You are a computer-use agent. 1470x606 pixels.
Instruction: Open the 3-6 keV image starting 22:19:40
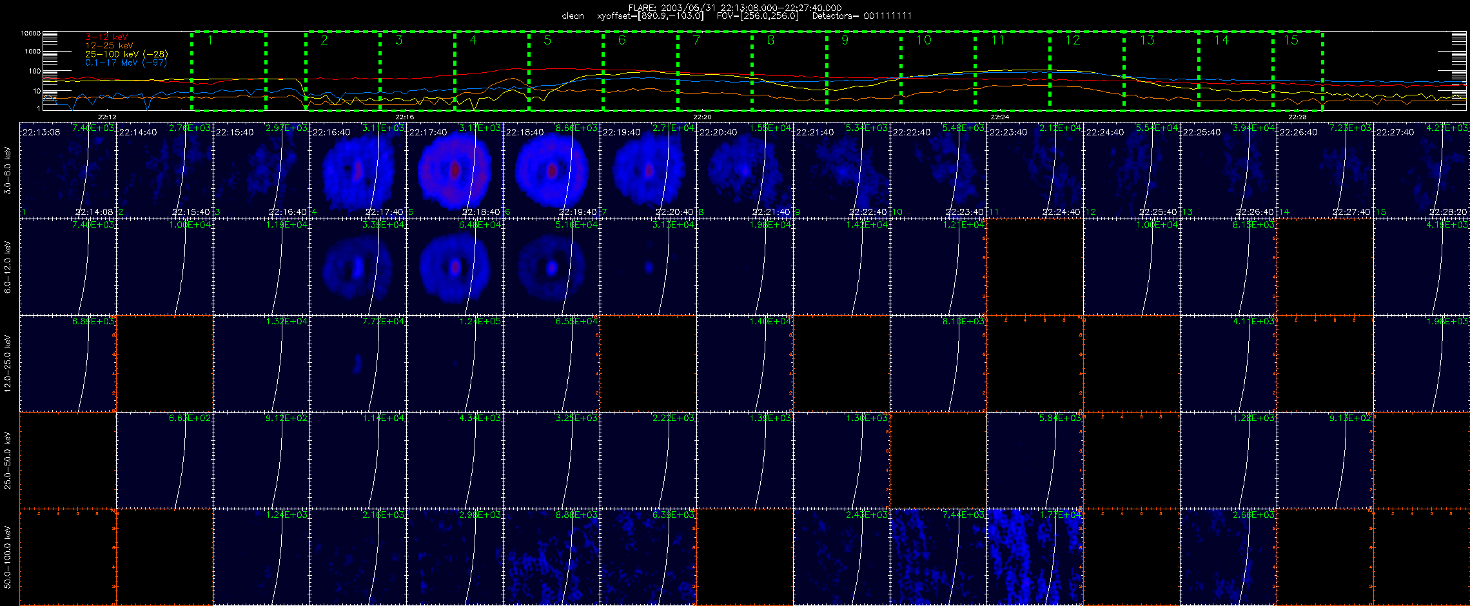pyautogui.click(x=648, y=170)
